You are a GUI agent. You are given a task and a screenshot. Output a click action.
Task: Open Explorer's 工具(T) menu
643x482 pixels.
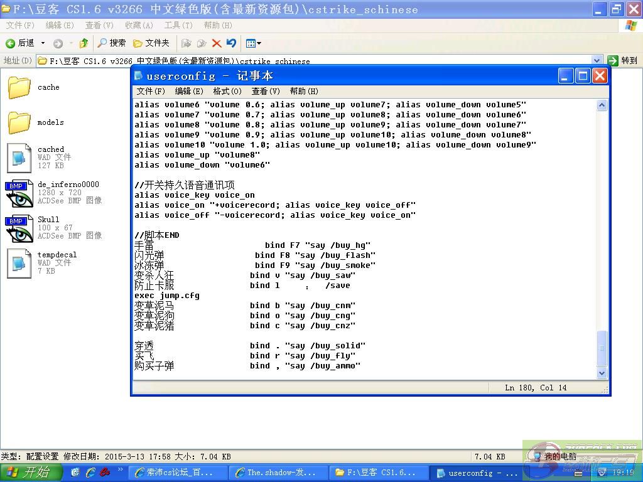pos(178,25)
